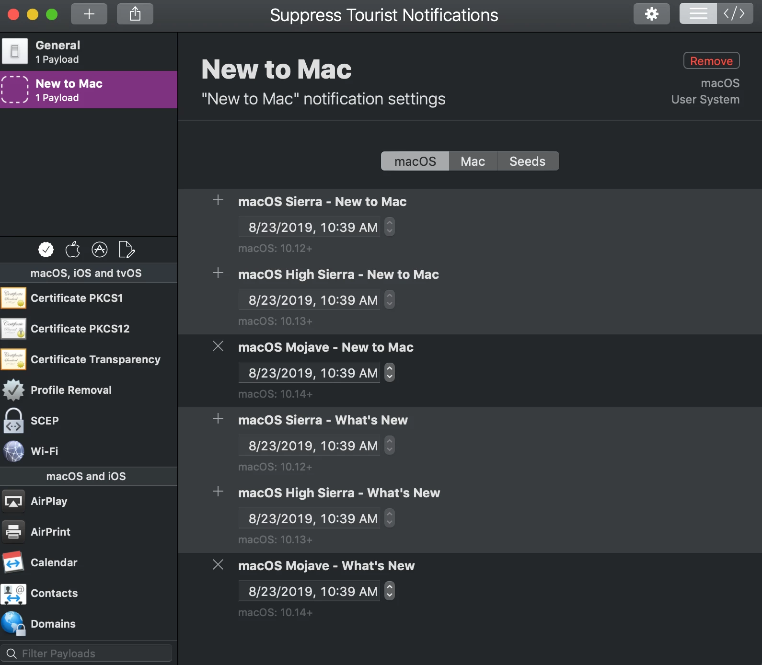762x665 pixels.
Task: Click the Domains globe icon
Action: (x=14, y=624)
